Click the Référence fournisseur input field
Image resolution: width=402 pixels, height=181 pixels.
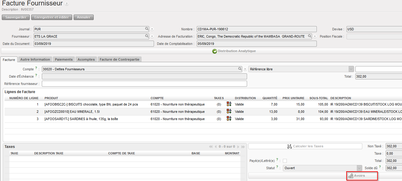(x=144, y=84)
